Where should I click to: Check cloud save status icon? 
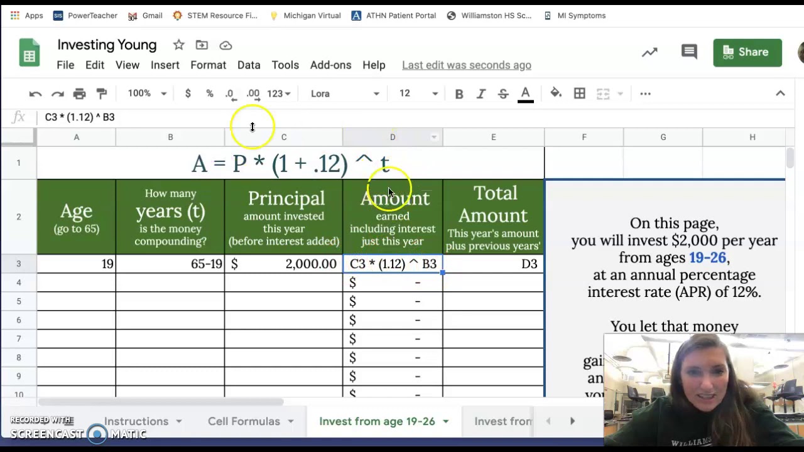coord(225,45)
